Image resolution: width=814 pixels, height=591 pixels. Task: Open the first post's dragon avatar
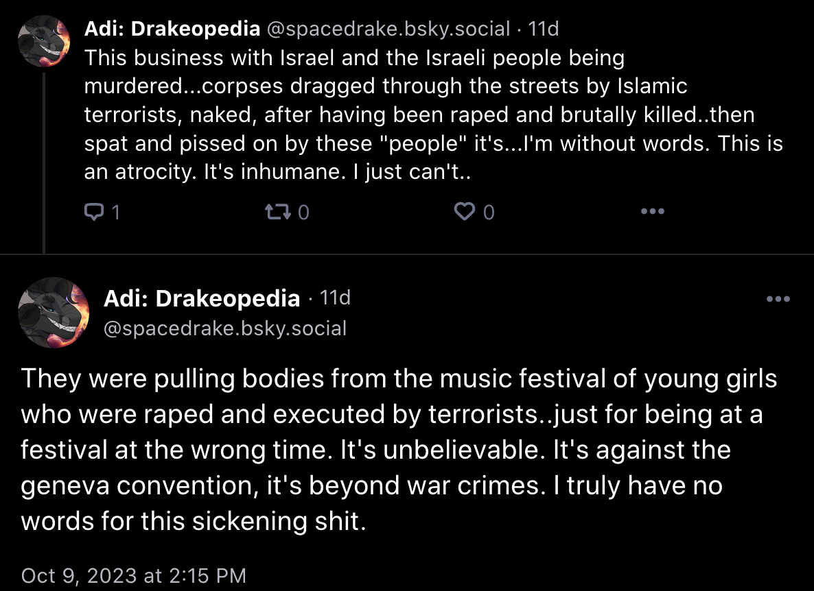[44, 41]
